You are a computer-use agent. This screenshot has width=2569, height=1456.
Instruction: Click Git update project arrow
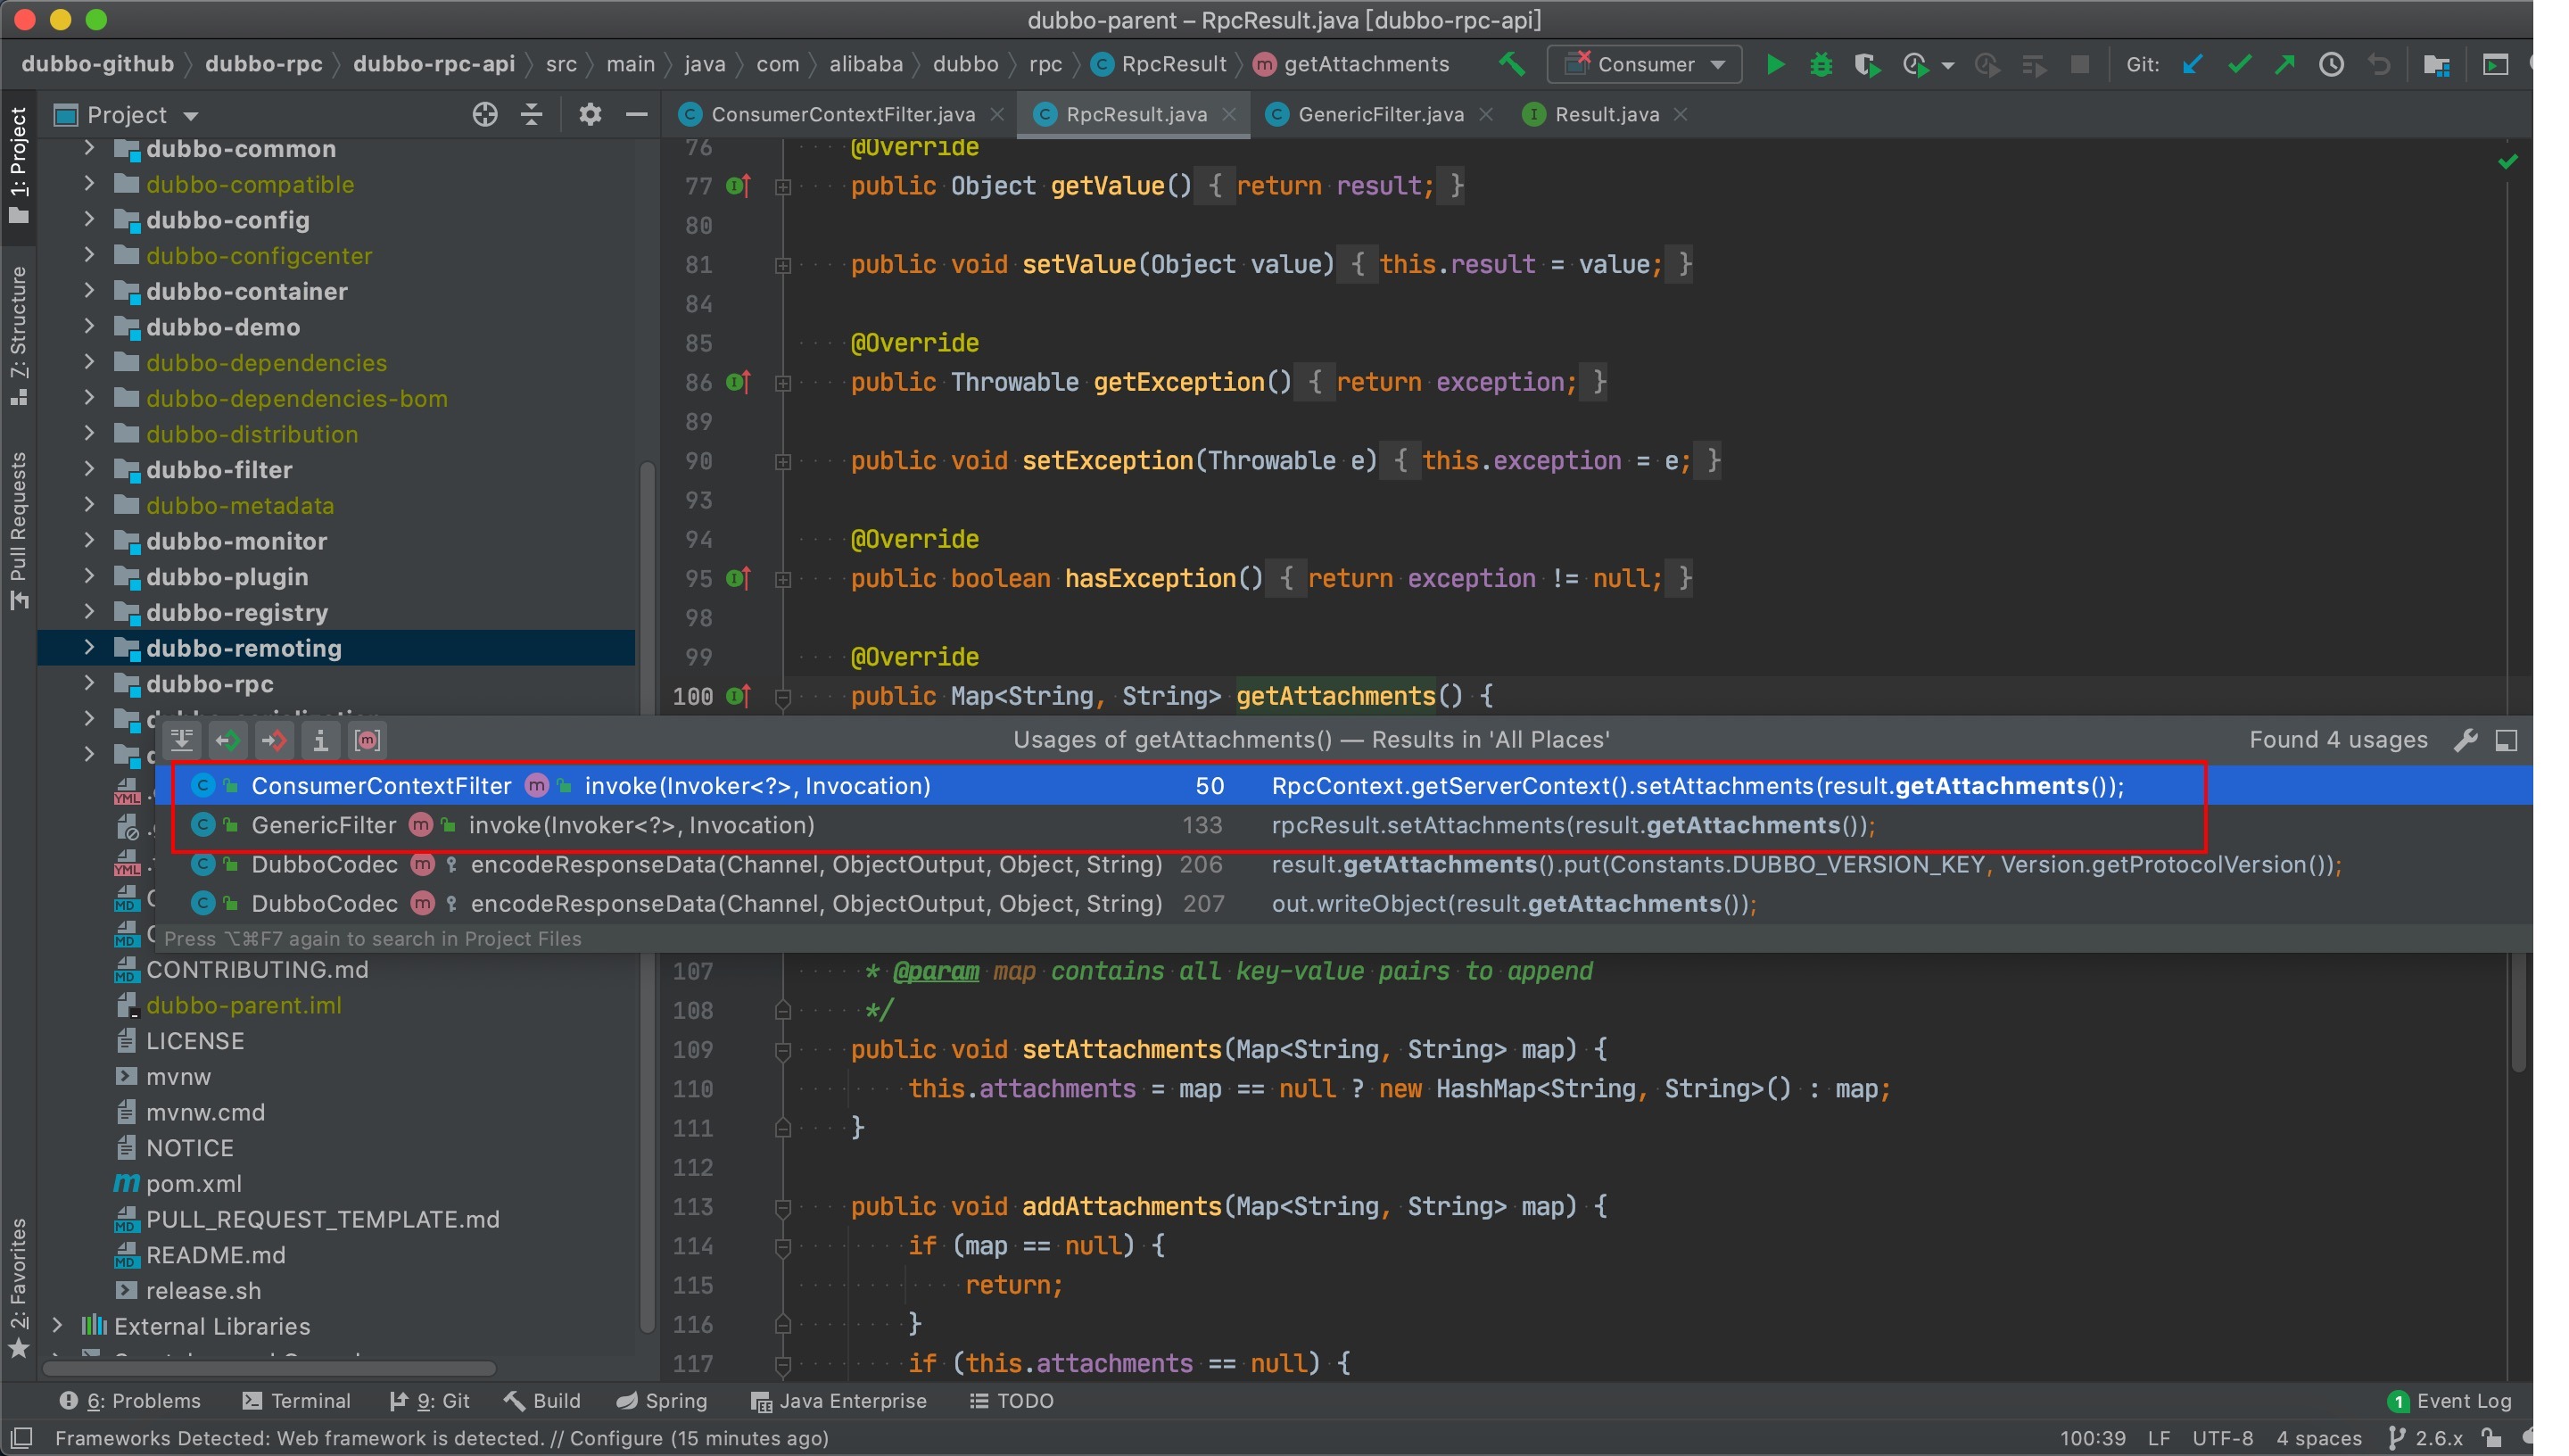[x=2193, y=65]
